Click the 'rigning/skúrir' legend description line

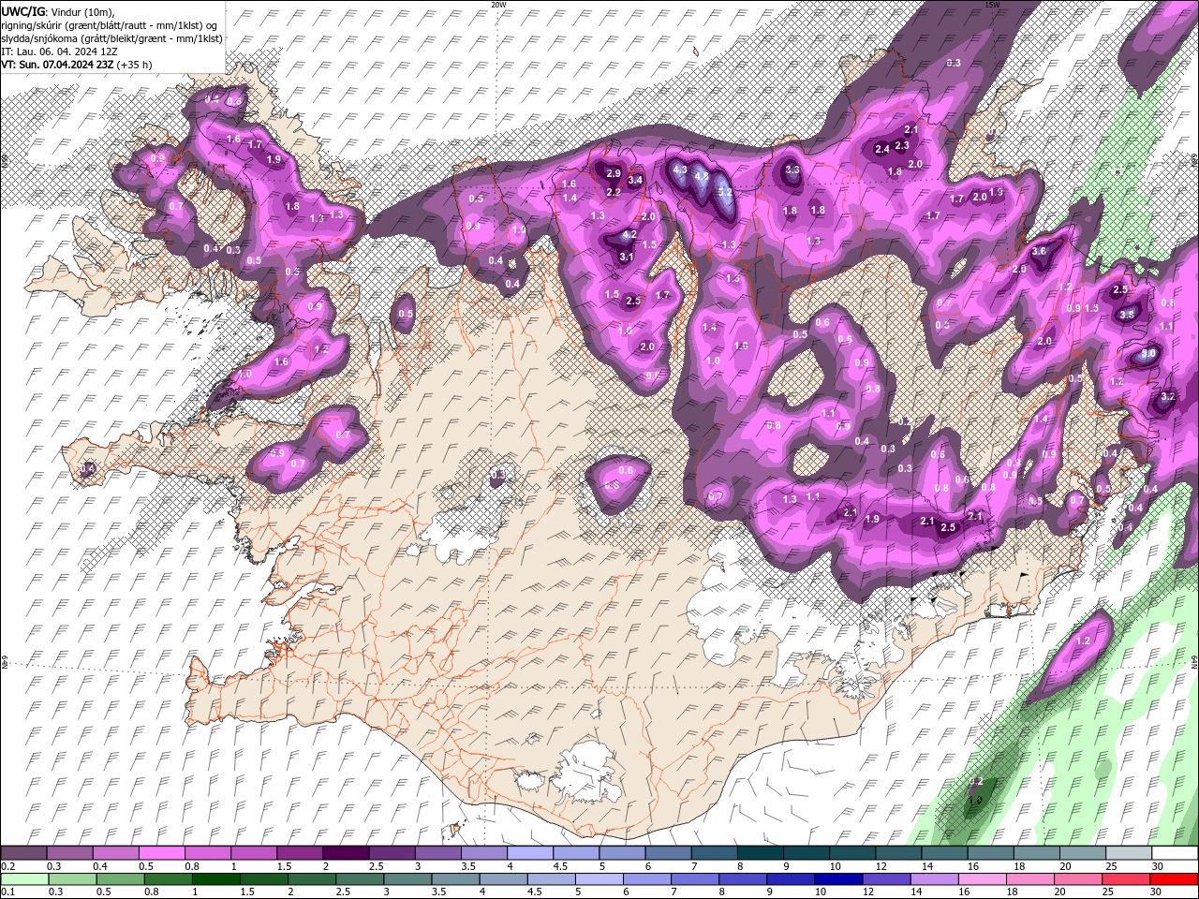[x=111, y=24]
